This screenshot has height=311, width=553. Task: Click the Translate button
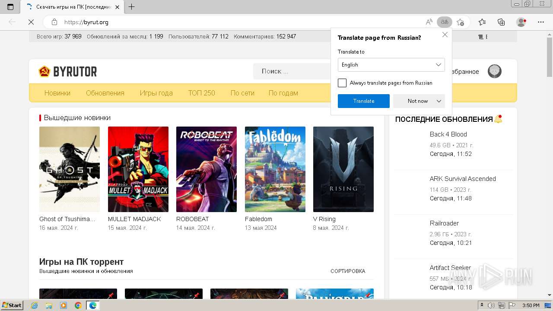click(364, 101)
